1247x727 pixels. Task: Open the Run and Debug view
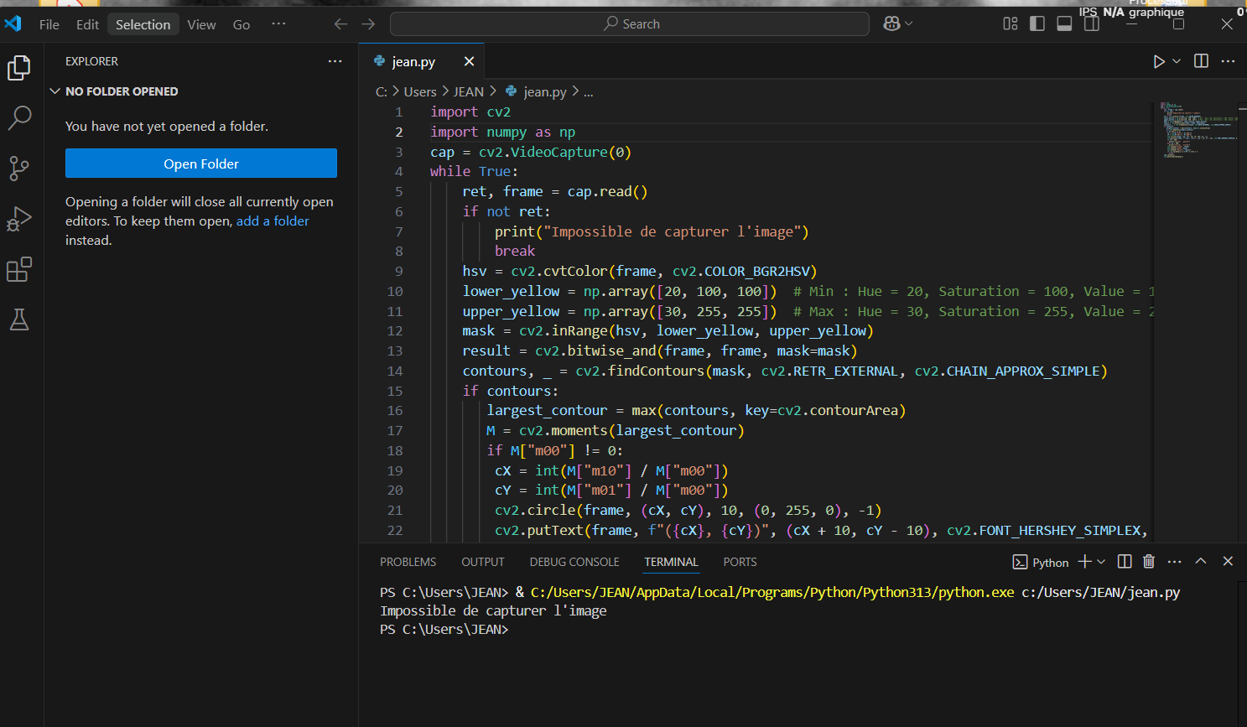[x=19, y=219]
